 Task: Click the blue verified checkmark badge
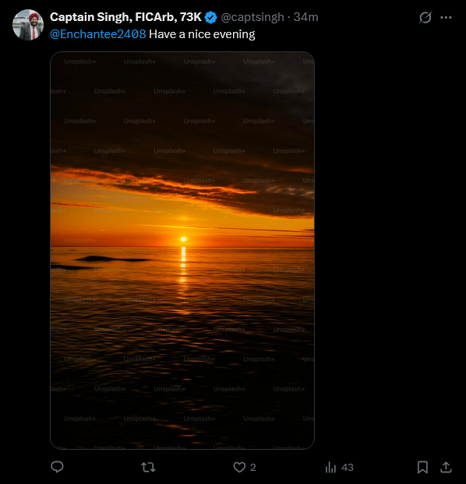click(x=211, y=17)
